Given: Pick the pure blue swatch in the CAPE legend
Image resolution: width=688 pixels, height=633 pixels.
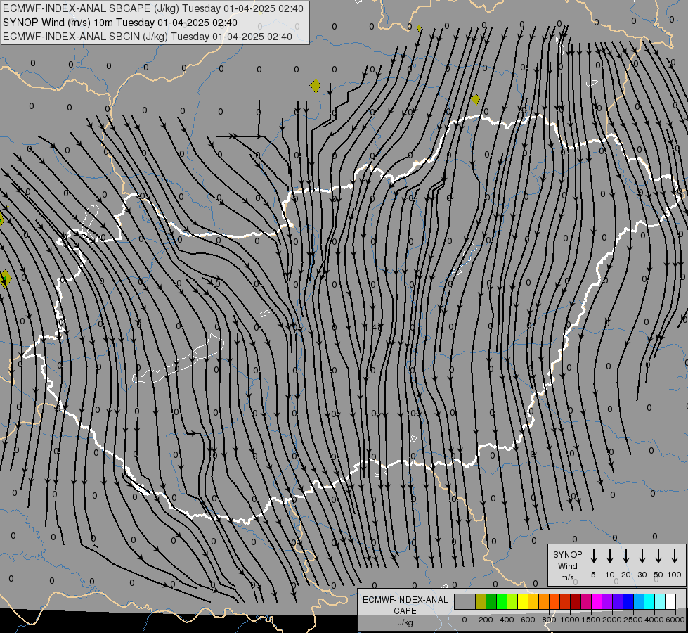Looking at the screenshot, I should [x=628, y=602].
